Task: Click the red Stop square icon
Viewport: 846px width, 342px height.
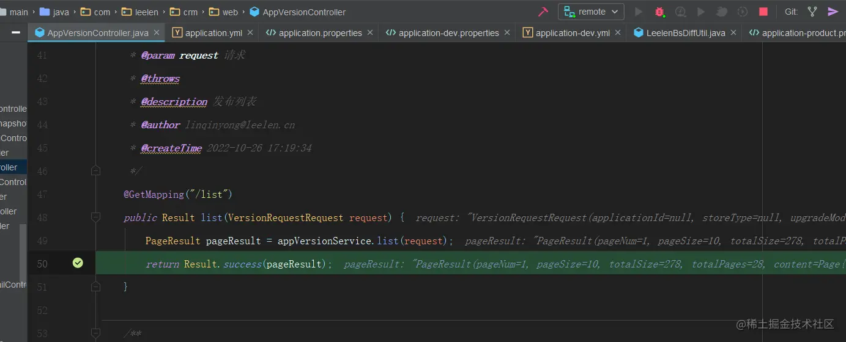Action: (x=763, y=12)
